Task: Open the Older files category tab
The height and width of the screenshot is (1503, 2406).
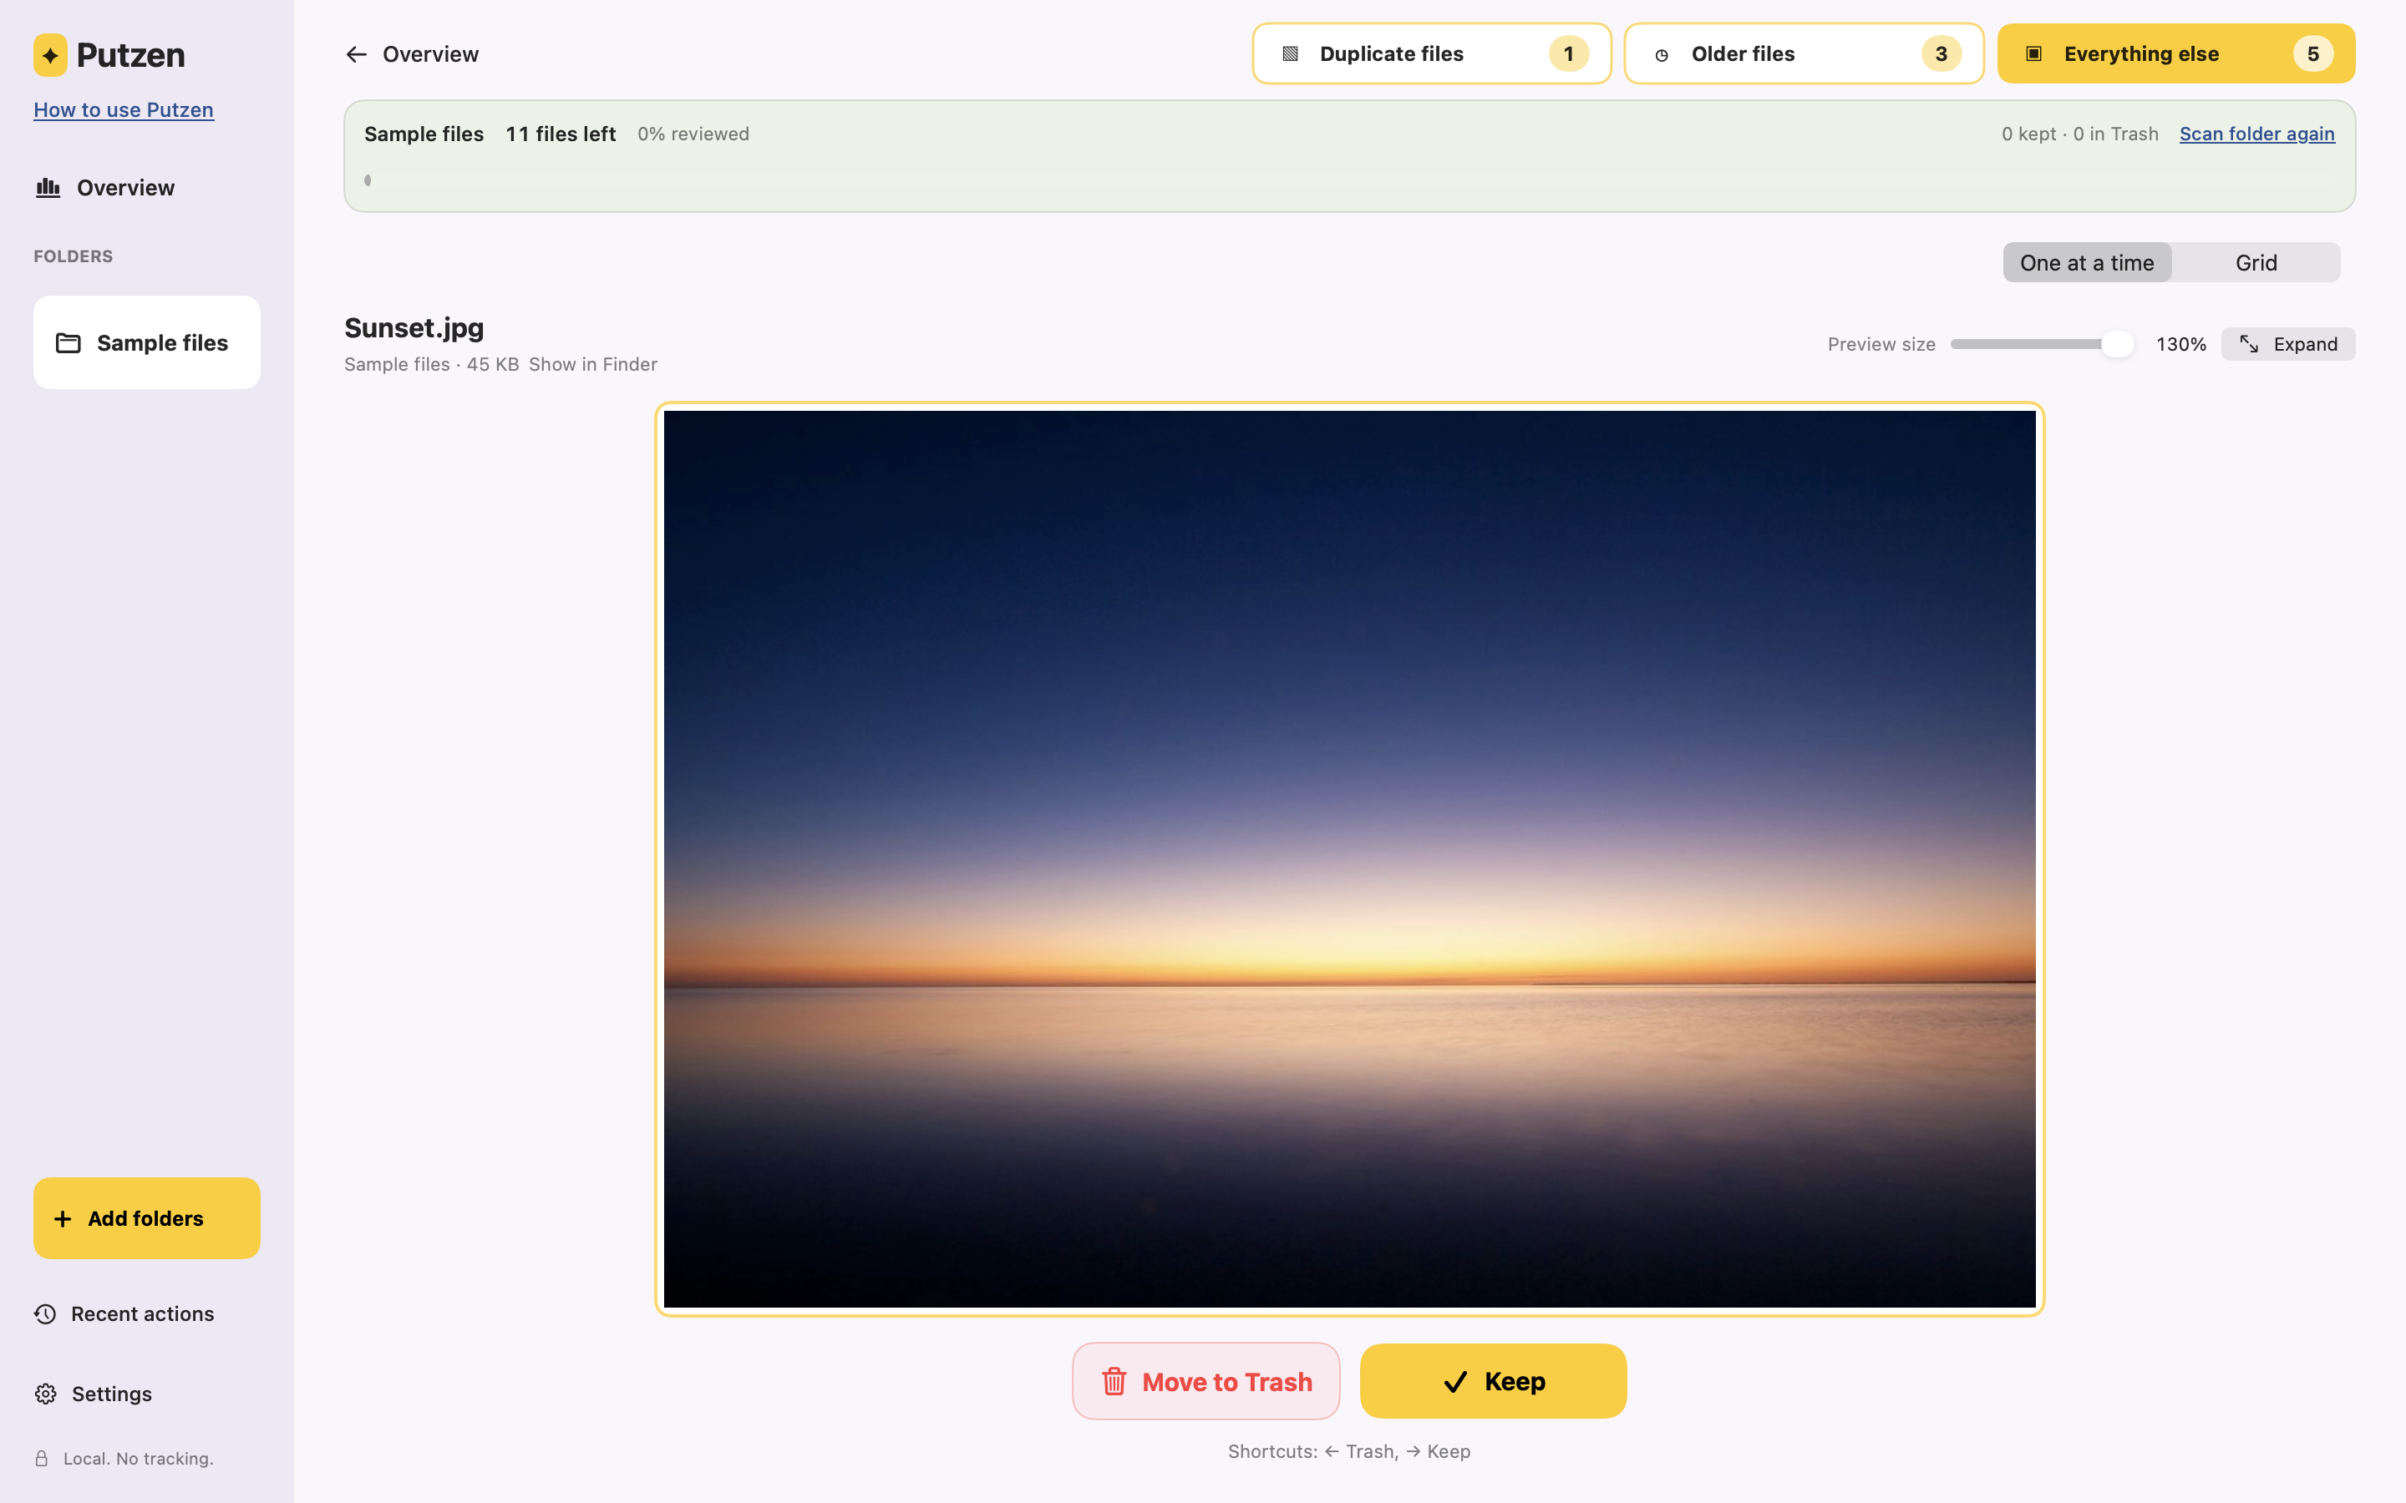Action: pos(1804,53)
